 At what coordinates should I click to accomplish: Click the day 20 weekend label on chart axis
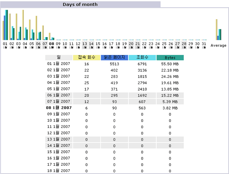click(131, 43)
